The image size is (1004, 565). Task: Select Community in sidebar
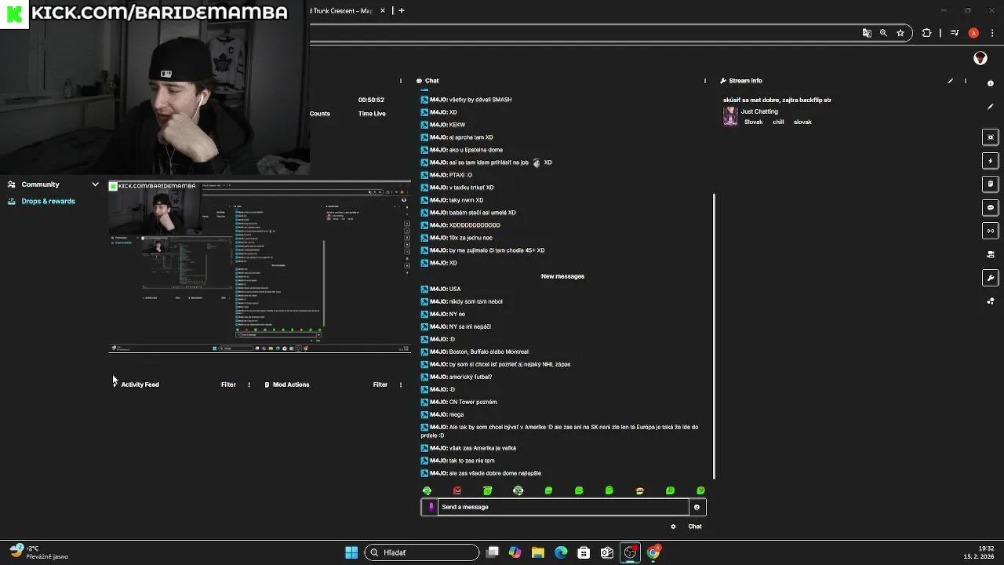pyautogui.click(x=40, y=184)
